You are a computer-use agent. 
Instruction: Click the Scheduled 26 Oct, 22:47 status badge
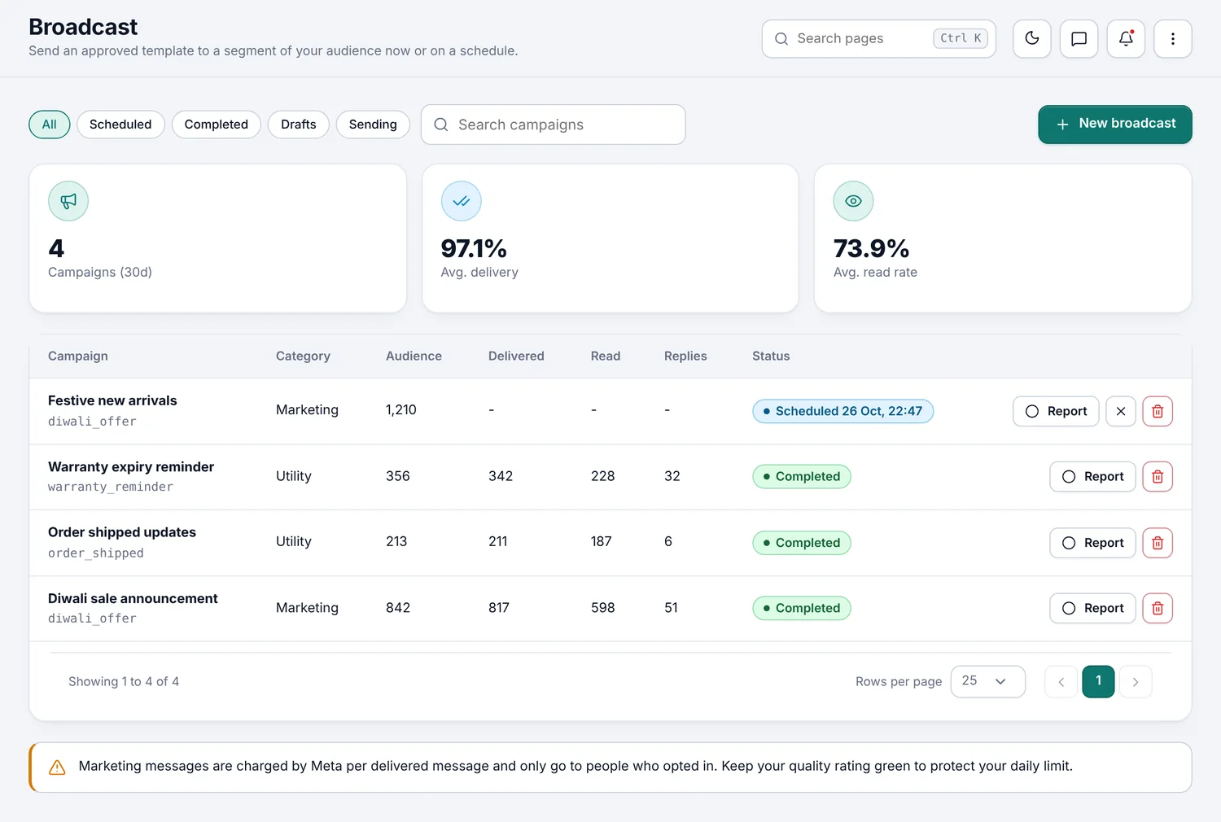click(842, 411)
